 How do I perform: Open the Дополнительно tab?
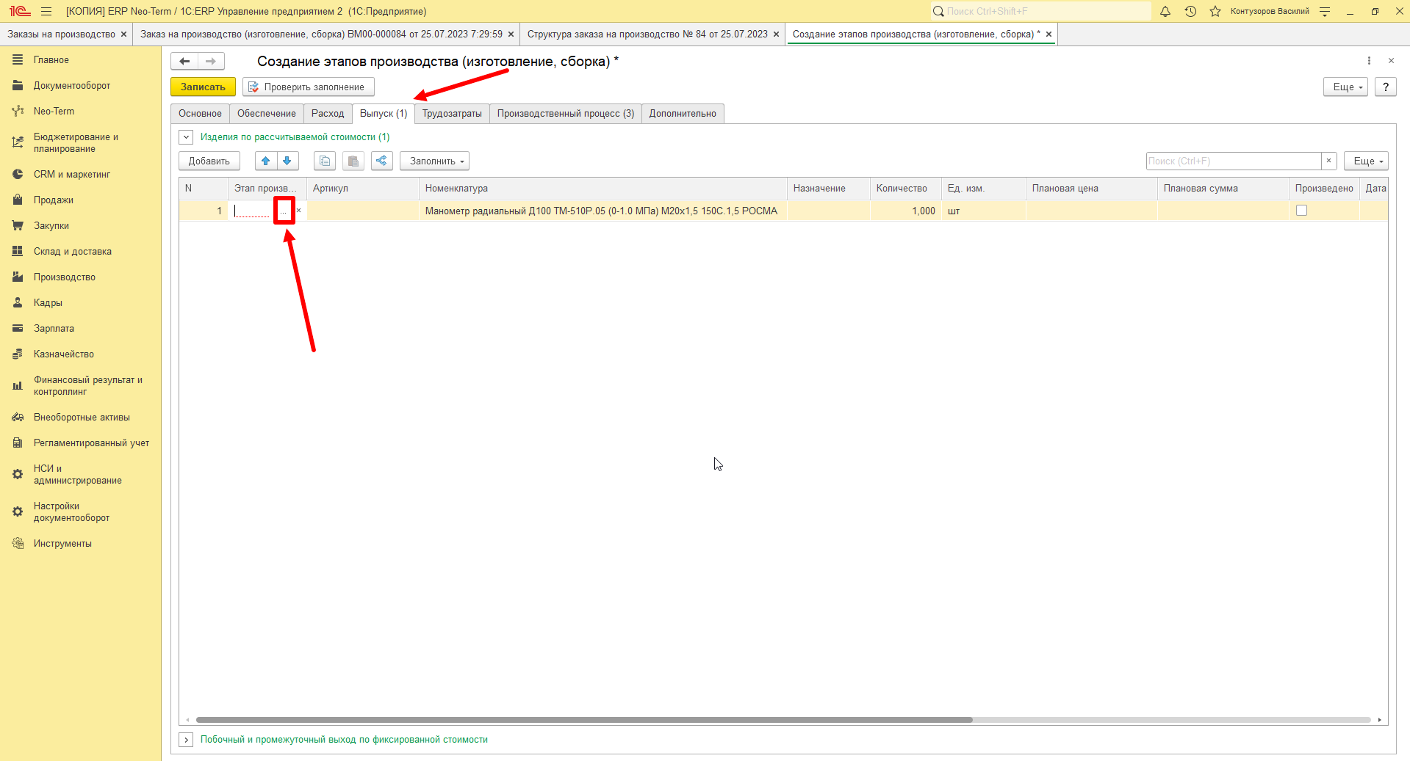click(x=683, y=113)
